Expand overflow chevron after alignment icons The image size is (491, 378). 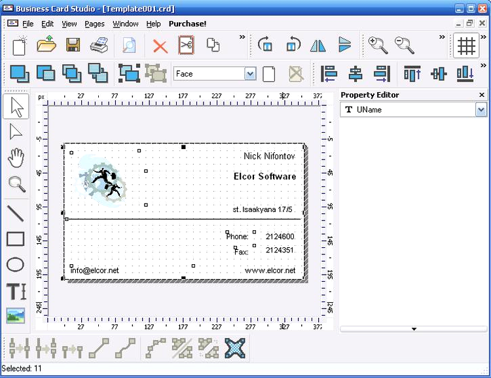click(x=484, y=65)
